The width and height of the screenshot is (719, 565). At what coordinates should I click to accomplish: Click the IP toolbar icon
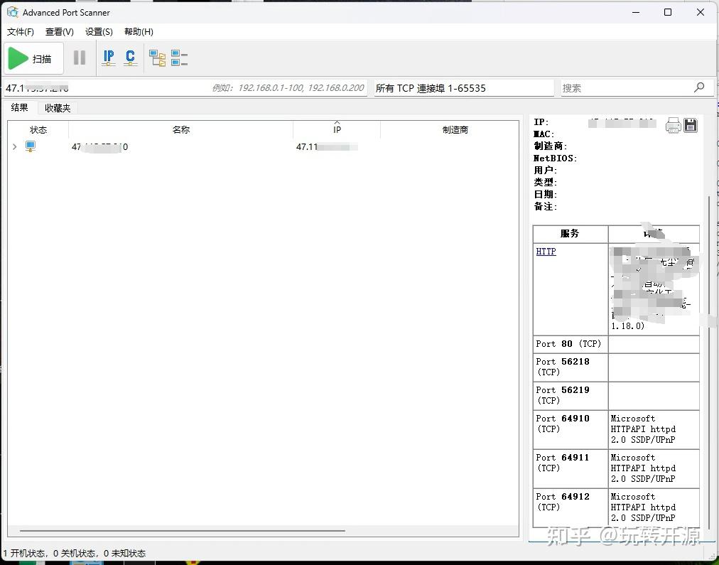coord(108,58)
